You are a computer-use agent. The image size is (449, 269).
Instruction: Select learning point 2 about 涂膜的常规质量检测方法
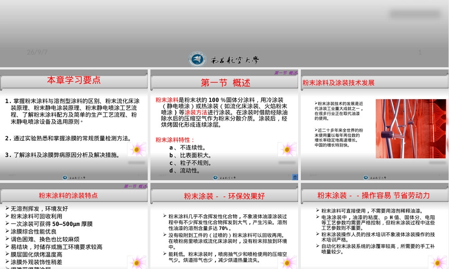[x=68, y=139]
